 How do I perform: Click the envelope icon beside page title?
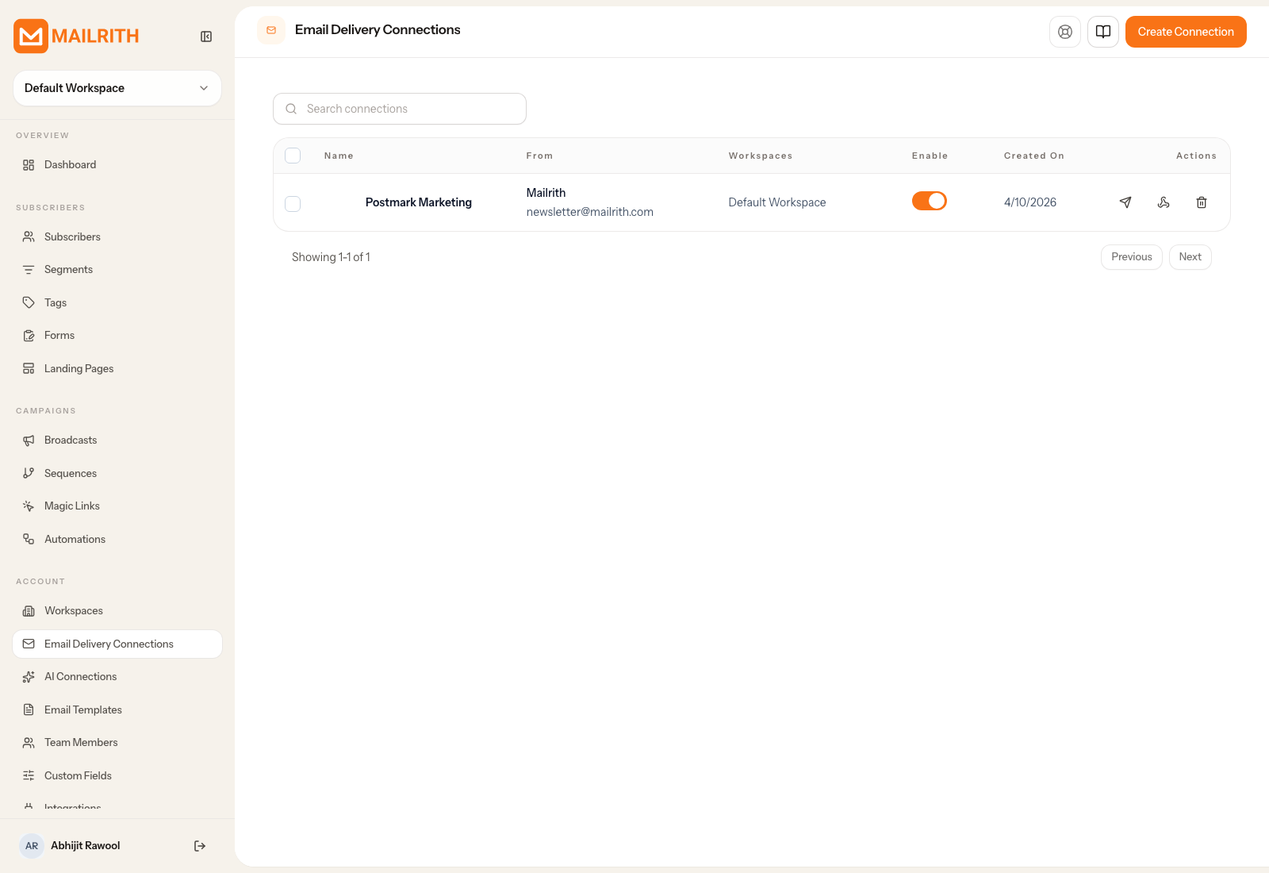[271, 30]
